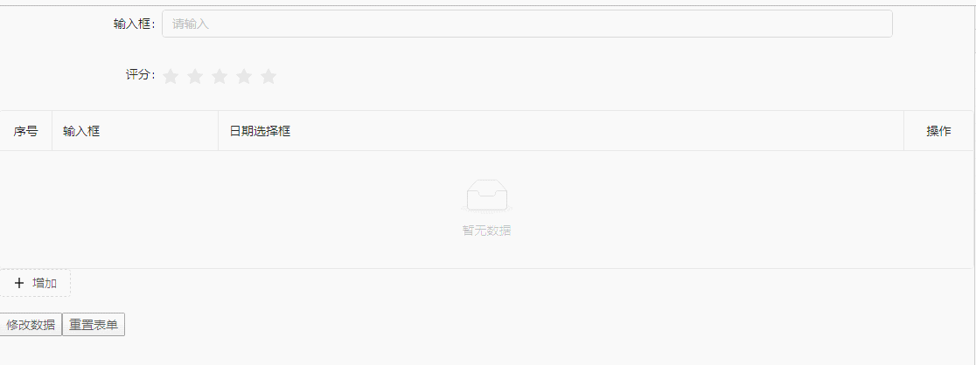The width and height of the screenshot is (976, 365).
Task: Reset the form with 重置表单
Action: 94,325
